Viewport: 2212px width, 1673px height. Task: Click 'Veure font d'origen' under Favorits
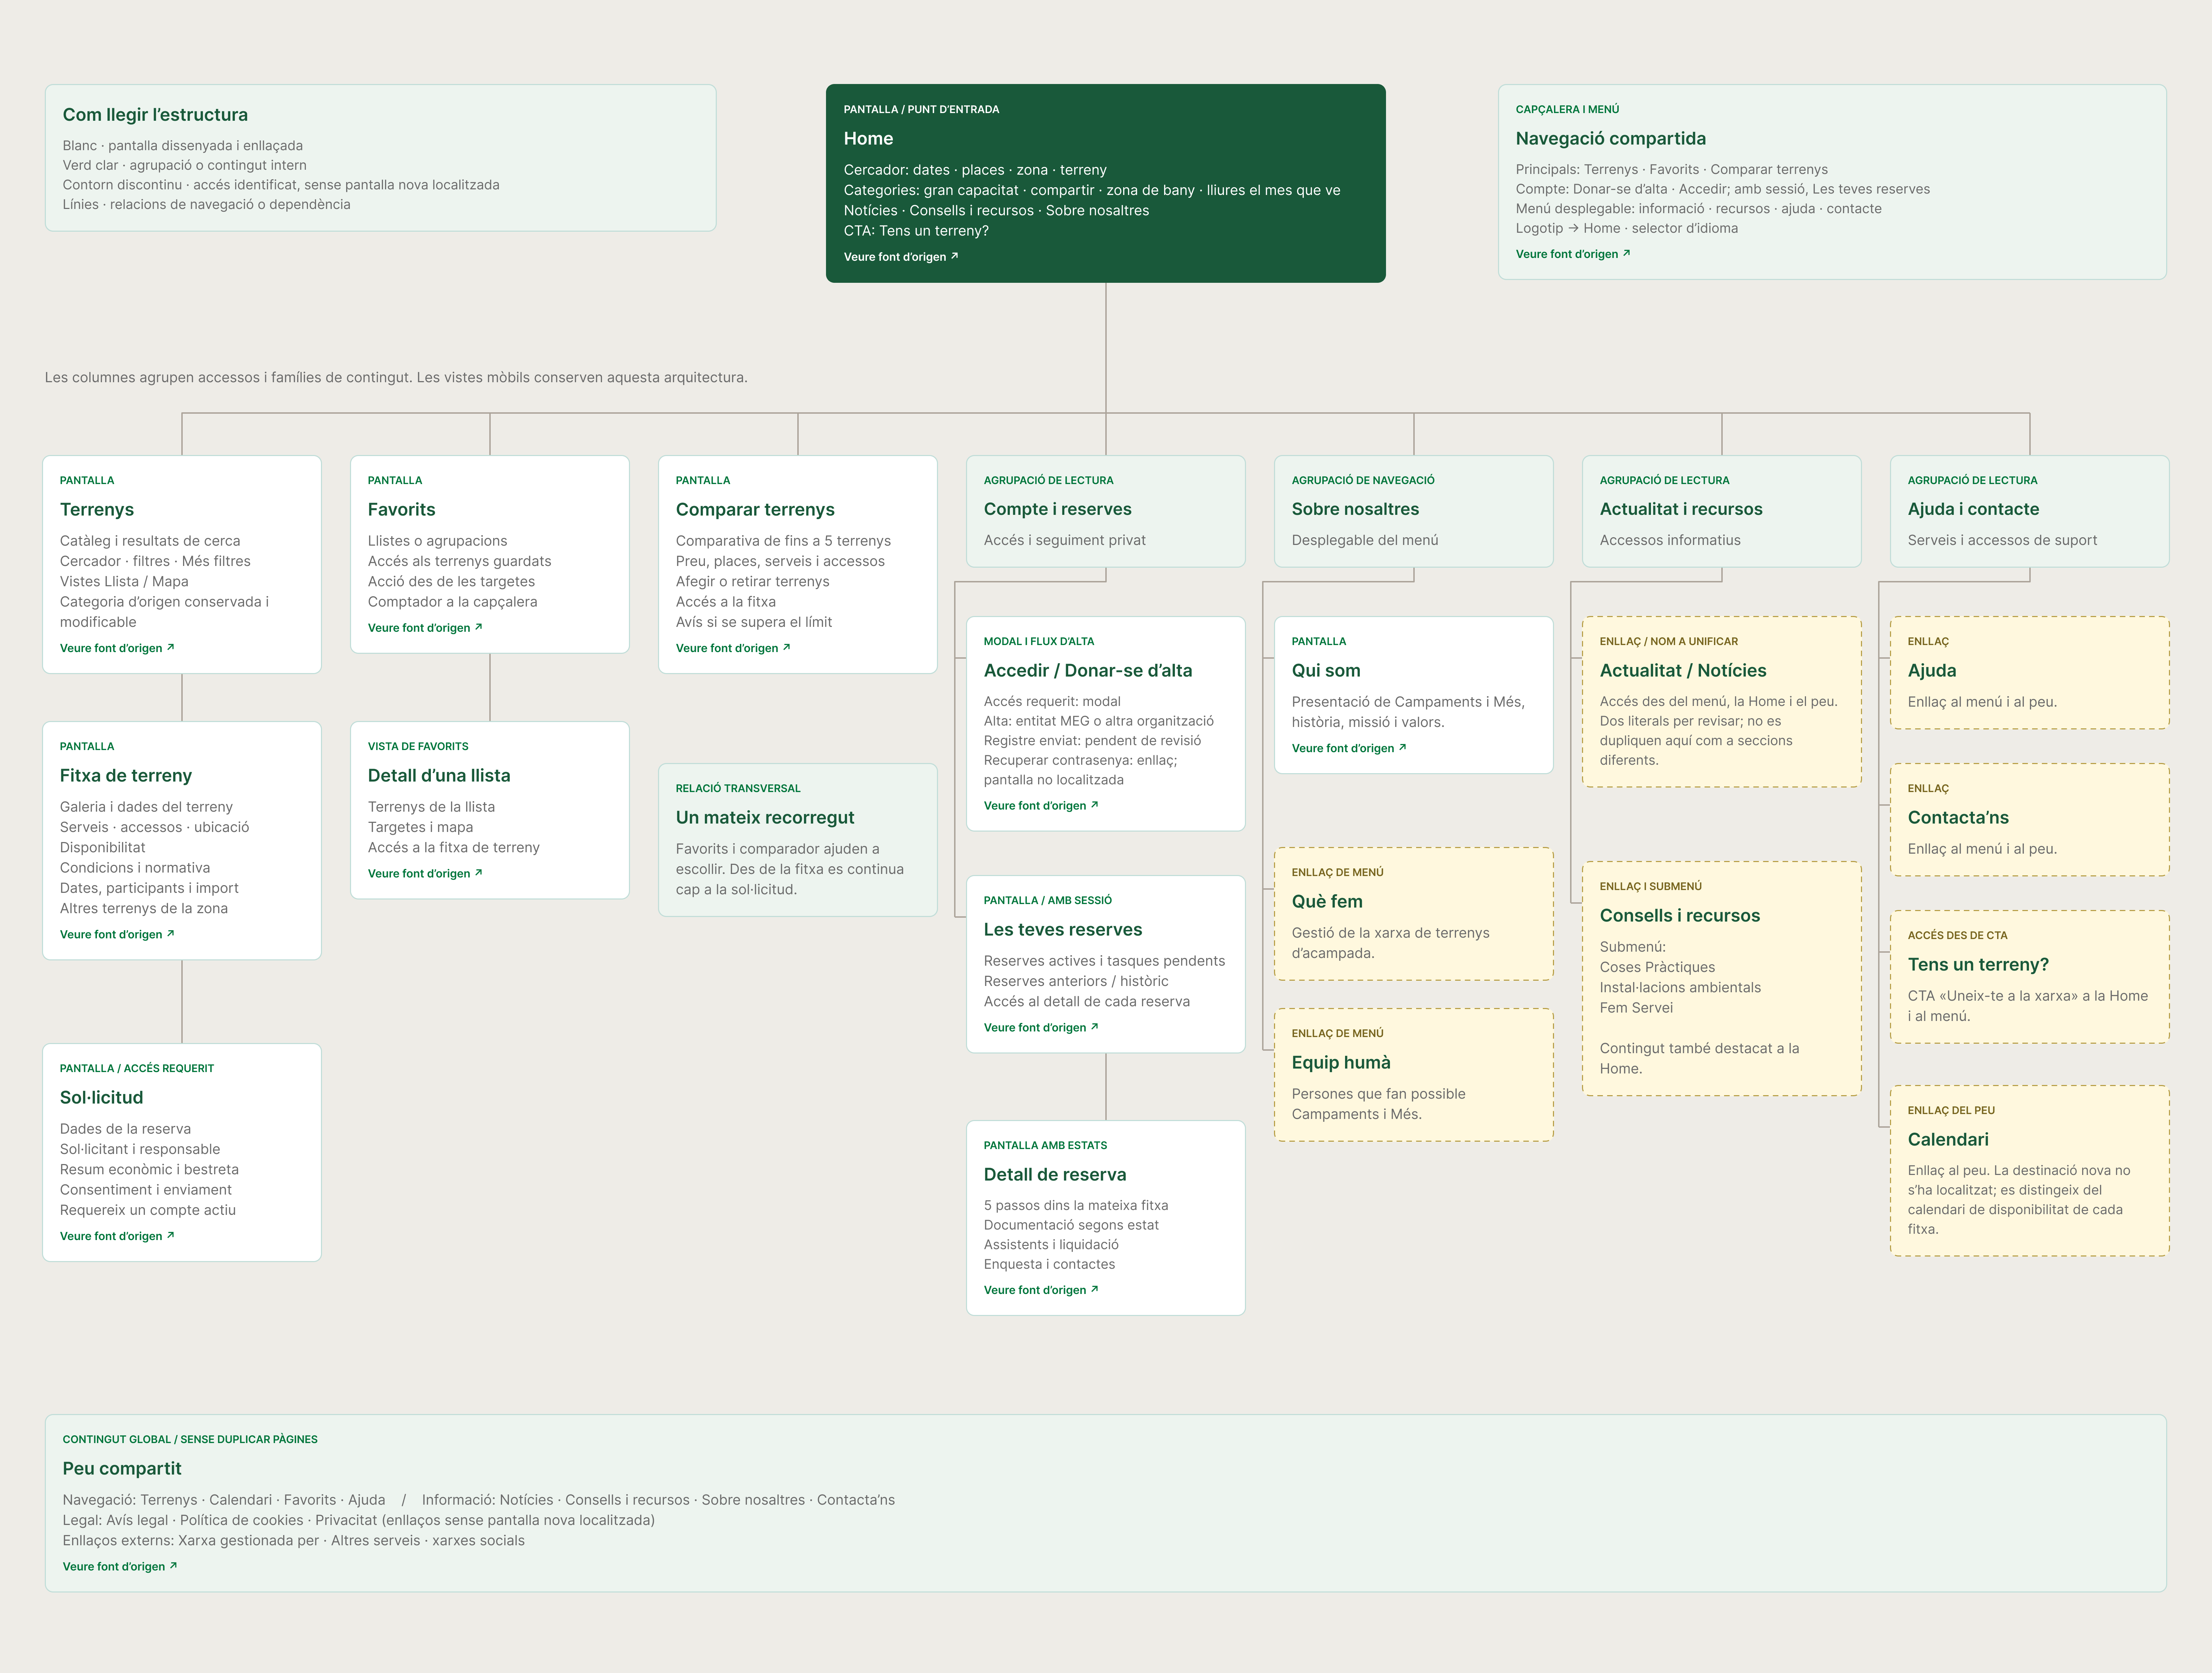pyautogui.click(x=425, y=628)
